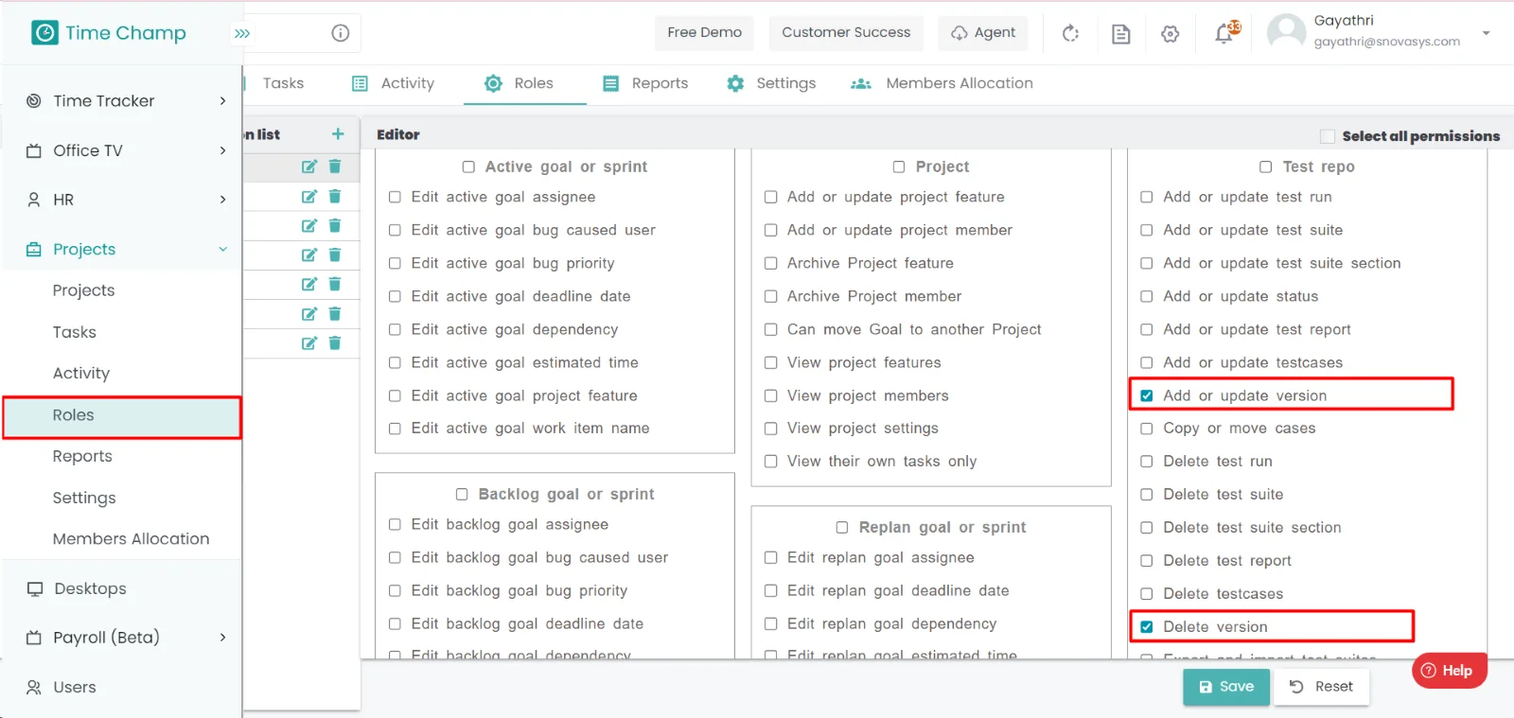The width and height of the screenshot is (1514, 718).
Task: Open Members Allocation in sidebar
Action: pyautogui.click(x=131, y=539)
